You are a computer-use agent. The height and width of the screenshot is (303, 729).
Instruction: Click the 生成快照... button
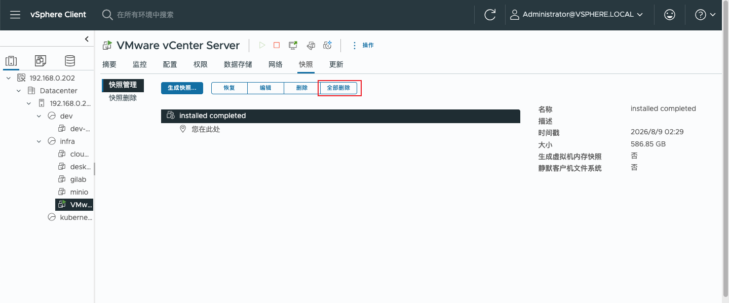pyautogui.click(x=182, y=88)
